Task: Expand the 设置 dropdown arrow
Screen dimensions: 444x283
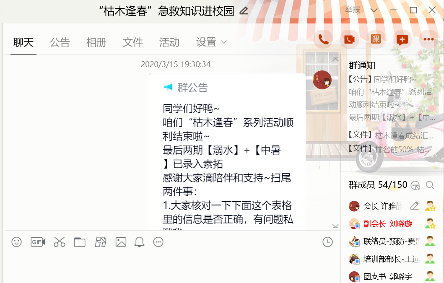Action: tap(224, 42)
